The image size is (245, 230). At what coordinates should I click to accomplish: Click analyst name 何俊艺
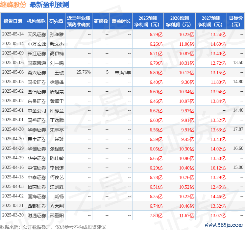[57, 177]
